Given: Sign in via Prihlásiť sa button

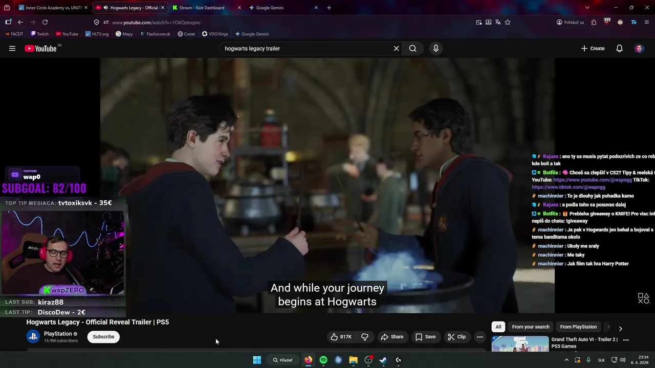Looking at the screenshot, I should click(x=571, y=22).
